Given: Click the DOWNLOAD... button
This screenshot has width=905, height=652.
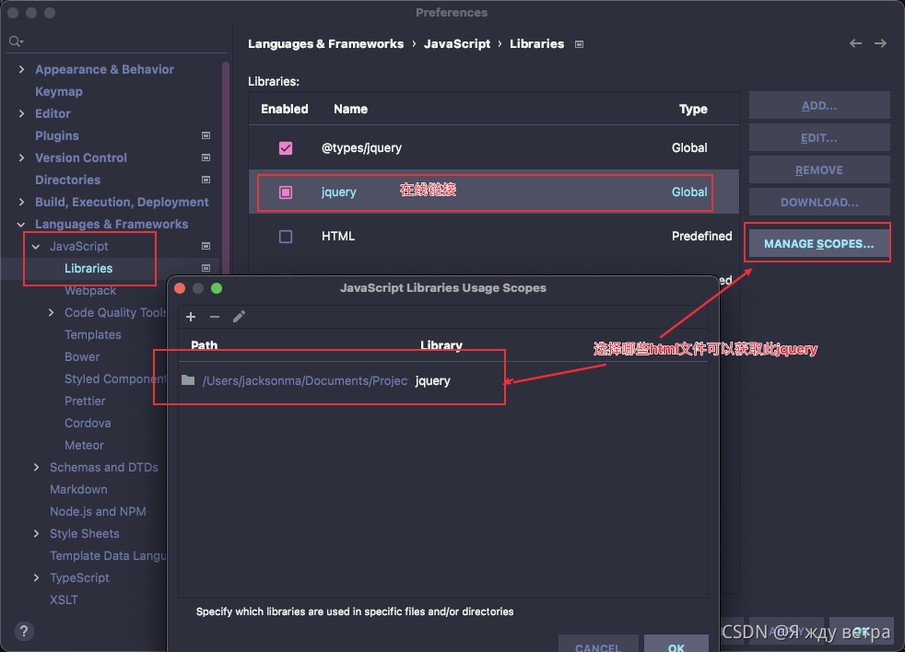Looking at the screenshot, I should 819,203.
